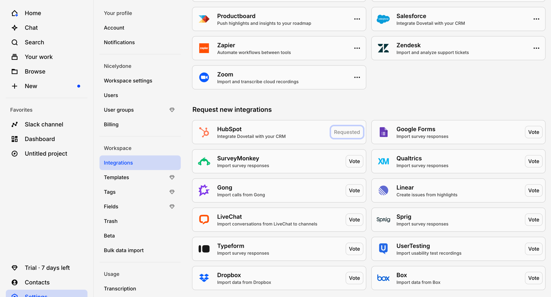551x297 pixels.
Task: Click the Home icon in sidebar
Action: click(15, 13)
